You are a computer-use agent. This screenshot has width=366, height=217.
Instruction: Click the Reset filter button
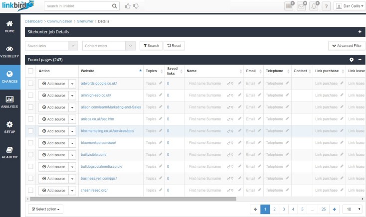[174, 46]
